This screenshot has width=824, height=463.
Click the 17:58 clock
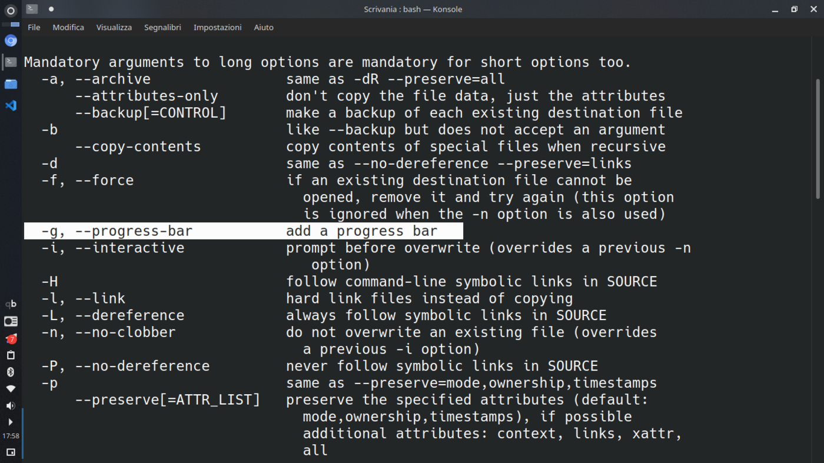(11, 437)
